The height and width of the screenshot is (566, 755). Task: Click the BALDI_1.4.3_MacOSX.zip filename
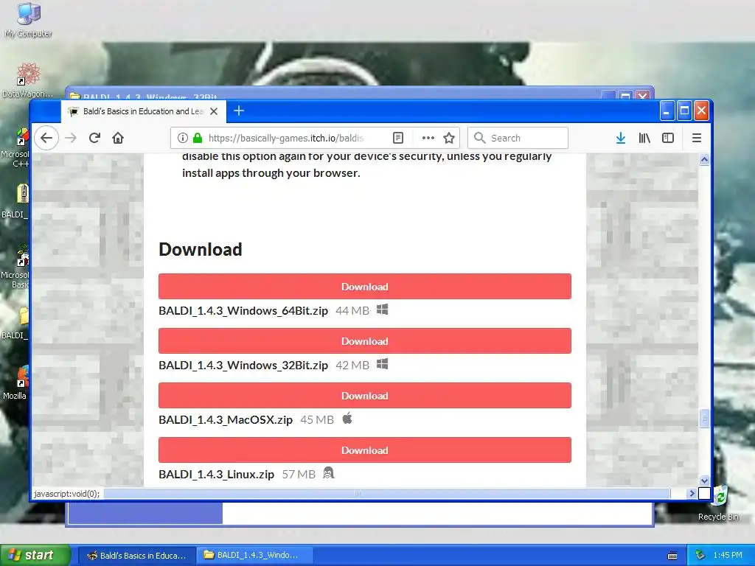[226, 419]
